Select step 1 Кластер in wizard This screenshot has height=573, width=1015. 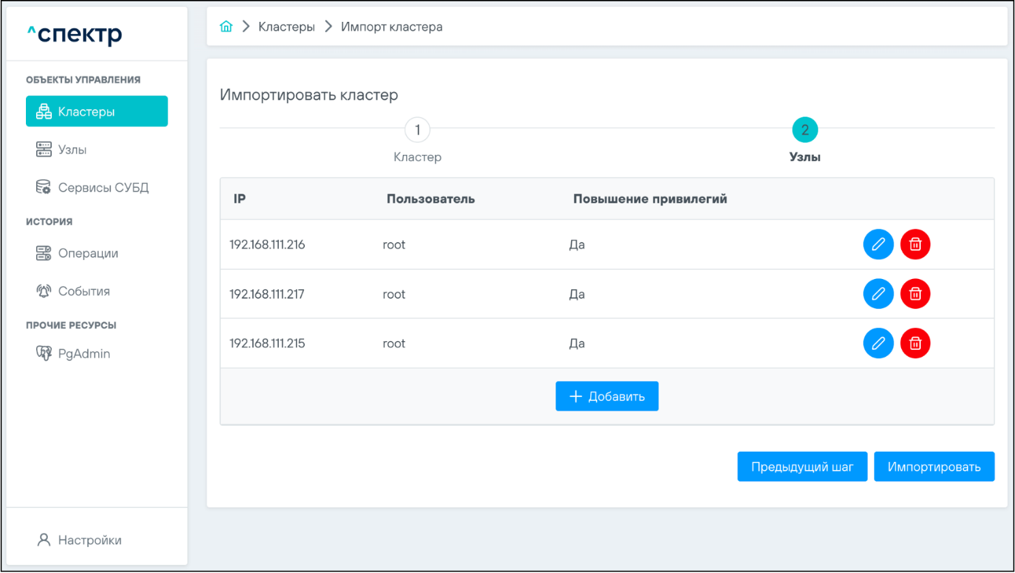pos(417,130)
